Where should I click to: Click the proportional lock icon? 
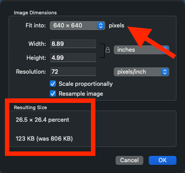tap(108, 50)
